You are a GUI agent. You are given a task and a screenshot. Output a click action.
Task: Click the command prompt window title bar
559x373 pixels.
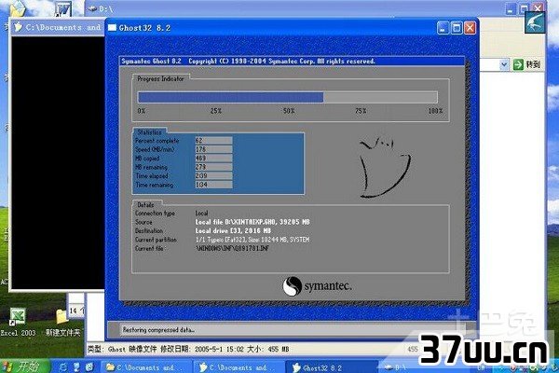click(x=58, y=27)
